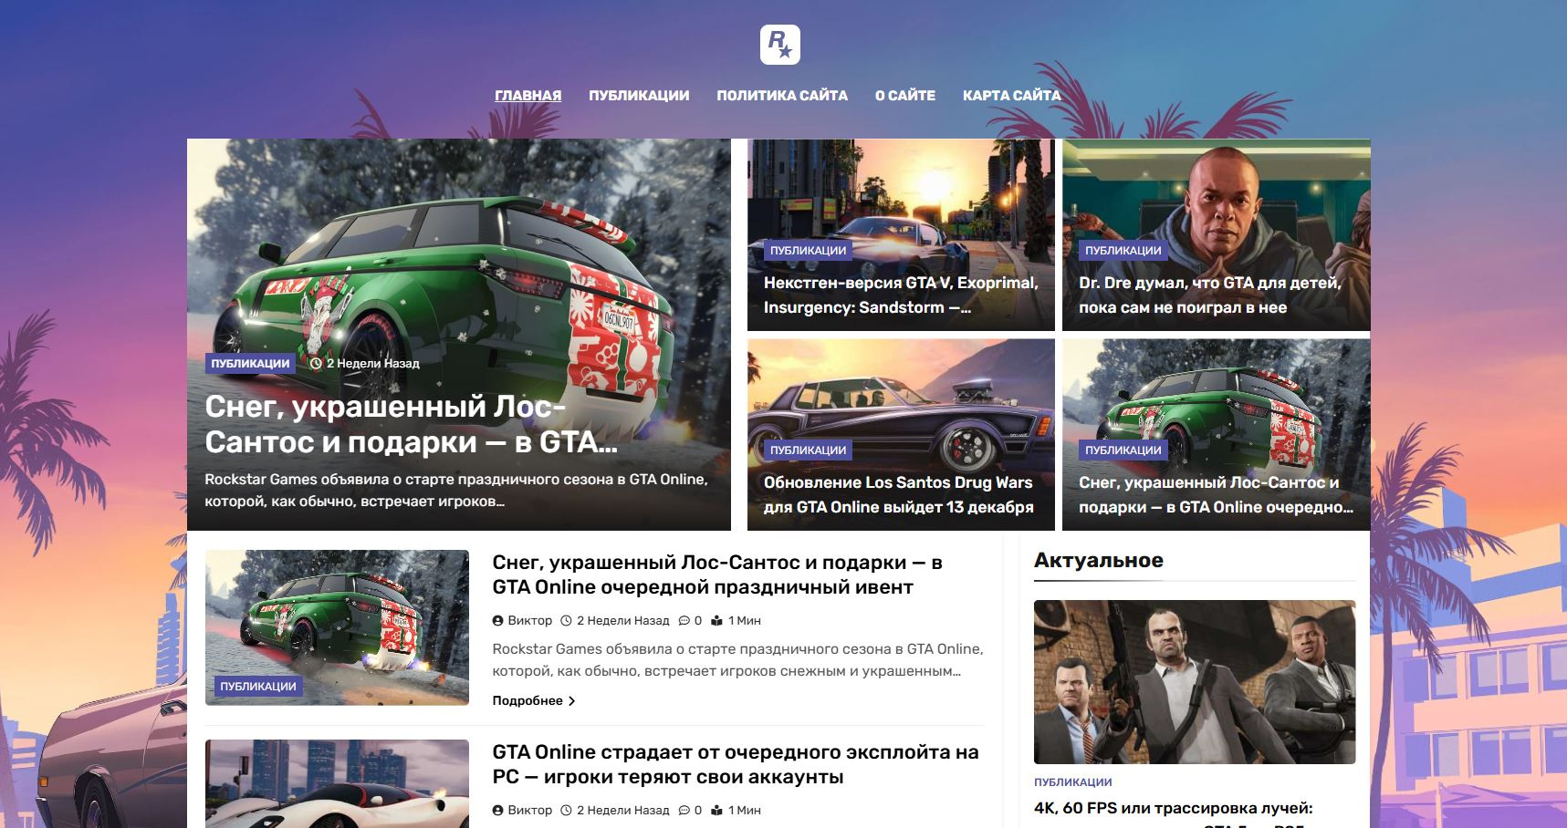Open grid card titled Снег, украшенный Лос-Сантос и подарки
Screen dimensions: 1567x828
pyautogui.click(x=1216, y=494)
